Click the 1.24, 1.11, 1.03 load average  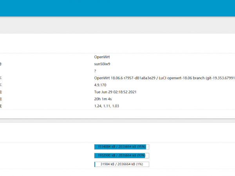pos(107,106)
